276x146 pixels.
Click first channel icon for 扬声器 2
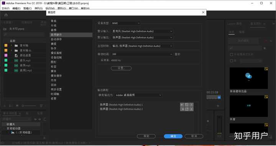pyautogui.click(x=182, y=109)
